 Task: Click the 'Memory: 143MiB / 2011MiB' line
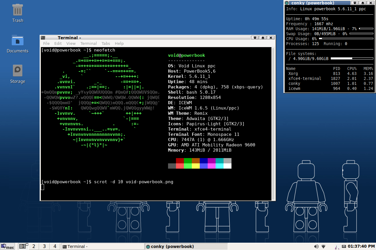tap(200, 150)
